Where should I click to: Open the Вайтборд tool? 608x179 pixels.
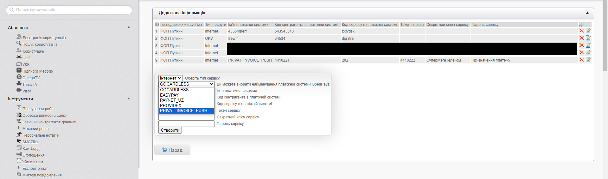(x=31, y=148)
